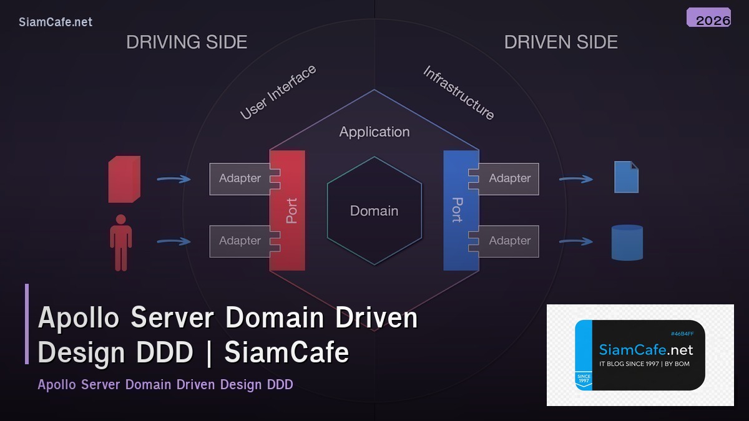Click the #46B4FF color code label
The width and height of the screenshot is (749, 421).
pyautogui.click(x=683, y=333)
